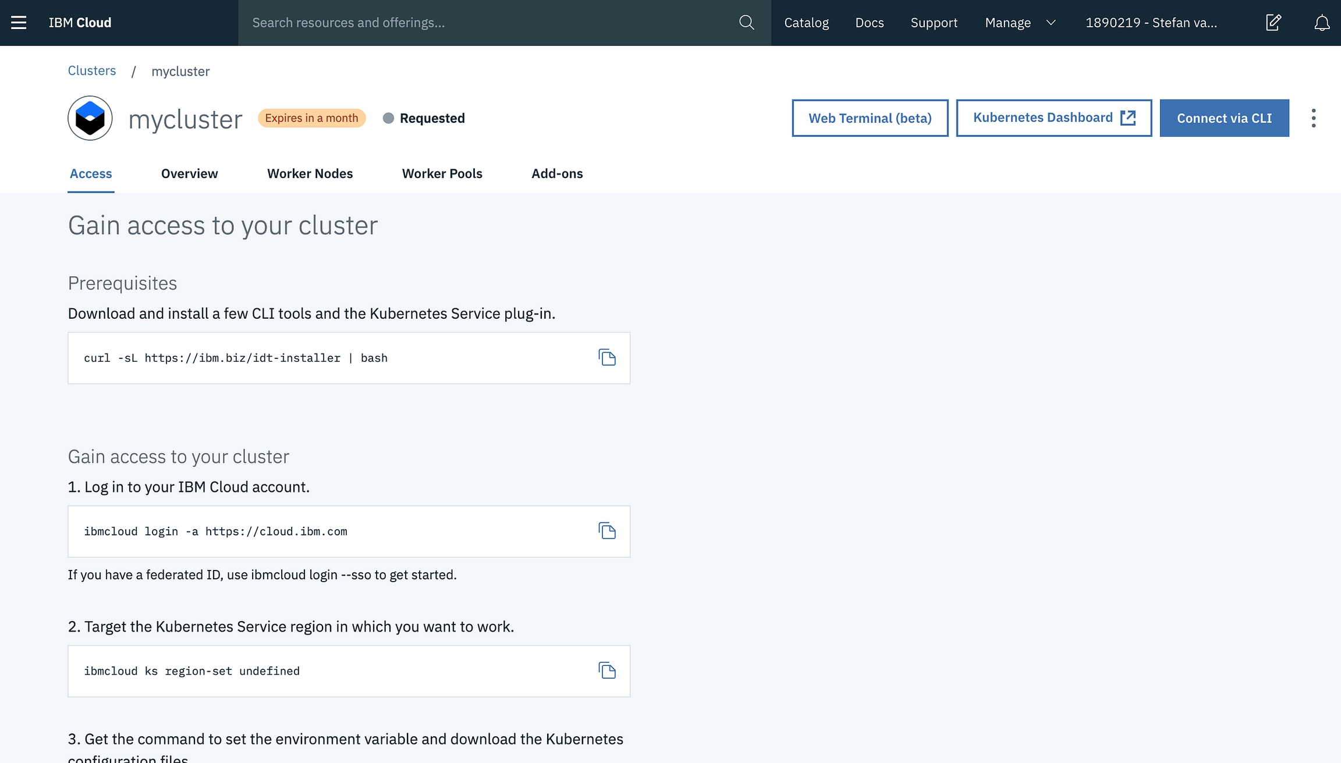Click the step 2 Target region instruction text
This screenshot has width=1341, height=763.
(291, 626)
